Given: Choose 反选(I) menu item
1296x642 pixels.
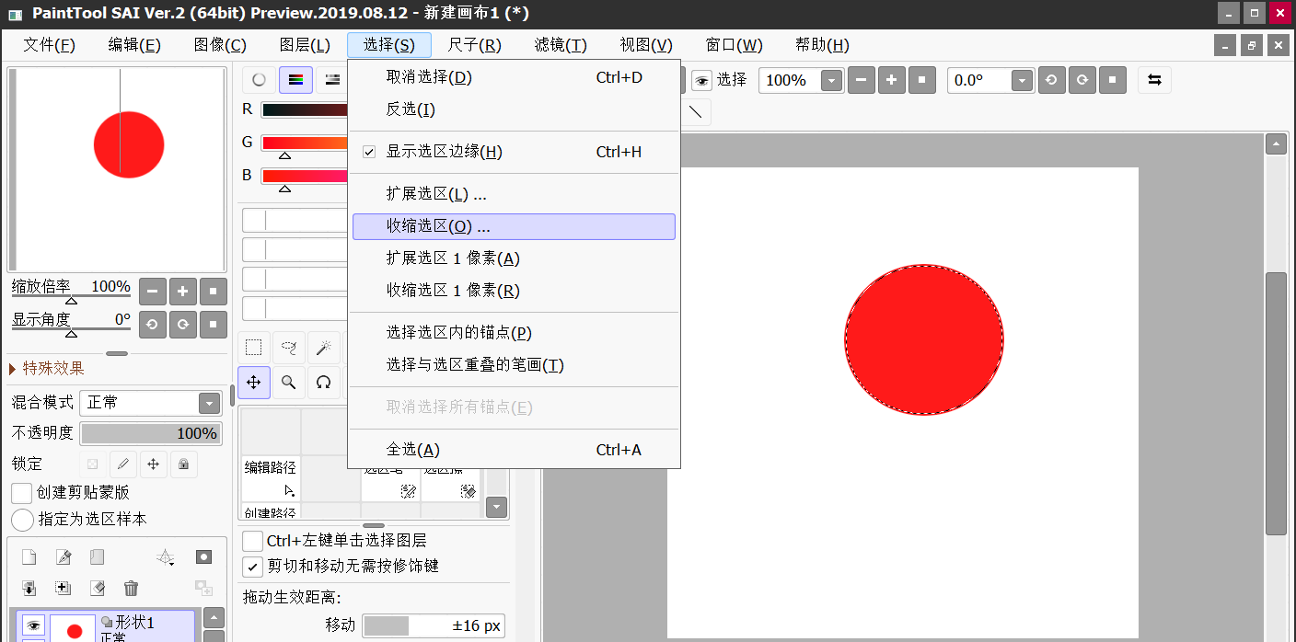Looking at the screenshot, I should coord(514,109).
